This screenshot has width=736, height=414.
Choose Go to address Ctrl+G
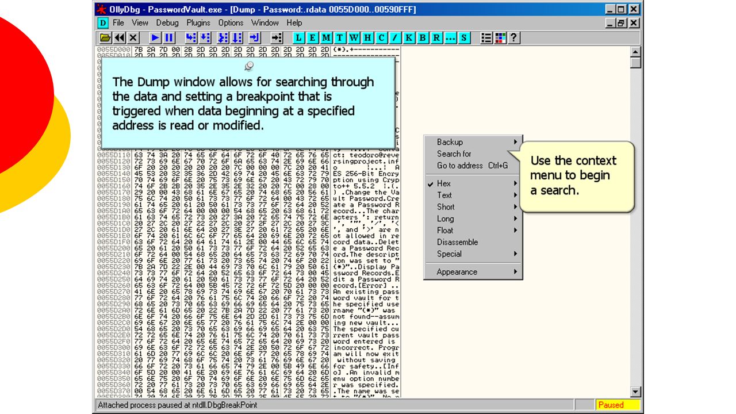[x=473, y=166]
